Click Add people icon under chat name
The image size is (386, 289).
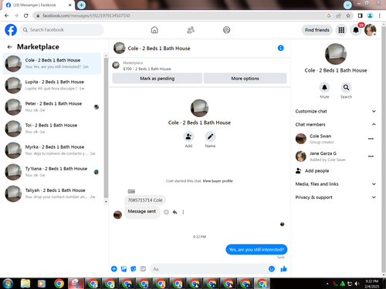(x=188, y=136)
